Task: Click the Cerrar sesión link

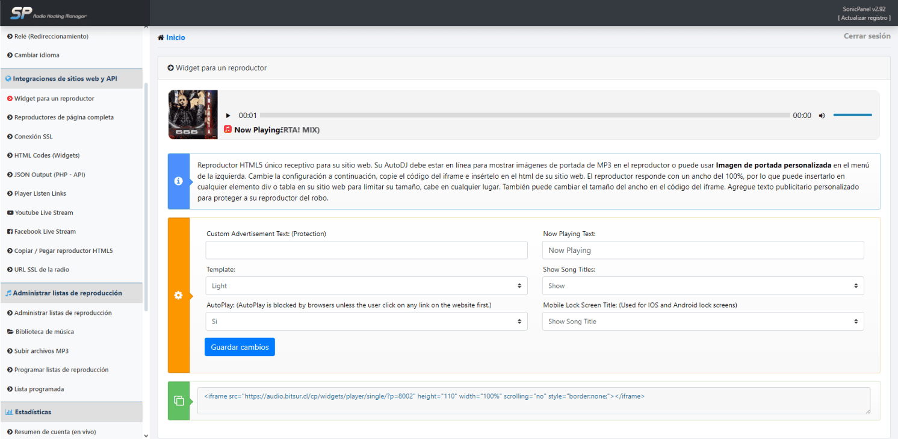Action: [x=867, y=36]
